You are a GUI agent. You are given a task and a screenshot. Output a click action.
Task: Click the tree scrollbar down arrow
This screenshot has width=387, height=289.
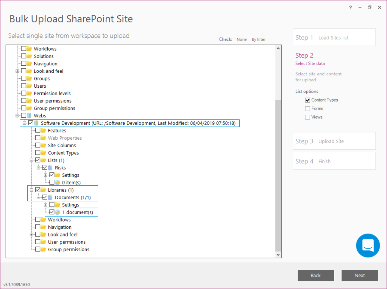coord(278,255)
